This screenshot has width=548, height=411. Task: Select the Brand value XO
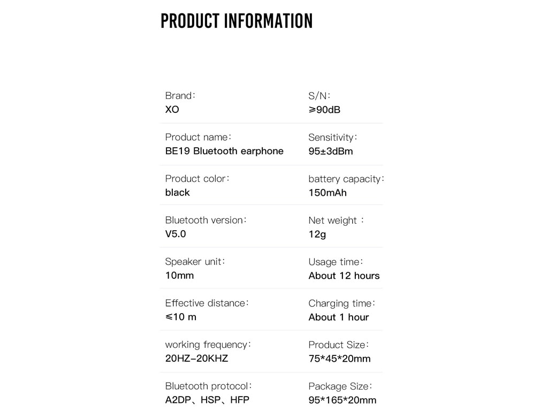[x=172, y=109]
